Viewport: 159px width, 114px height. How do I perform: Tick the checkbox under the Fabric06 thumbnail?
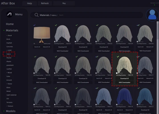point(34,73)
